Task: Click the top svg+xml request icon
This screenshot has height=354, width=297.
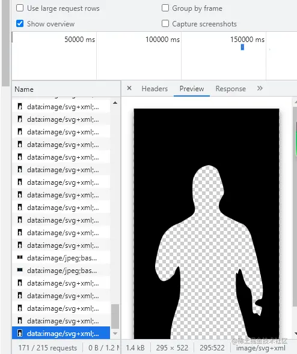Action: (x=20, y=107)
